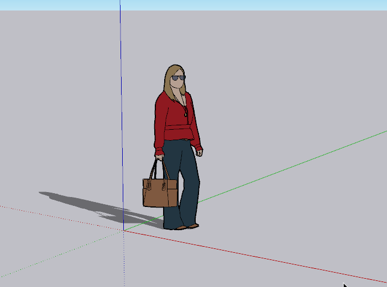Click the woman's sunglasses
This screenshot has height=287, width=387.
click(x=177, y=78)
